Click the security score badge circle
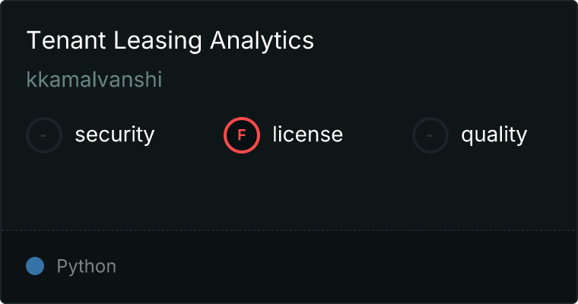578x304 pixels. (44, 135)
